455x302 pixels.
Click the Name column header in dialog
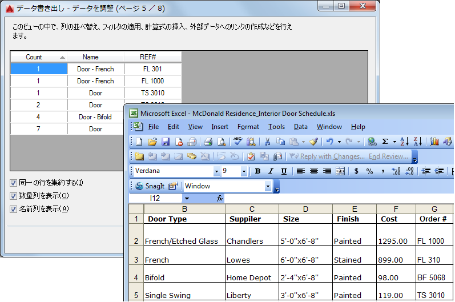tap(96, 57)
